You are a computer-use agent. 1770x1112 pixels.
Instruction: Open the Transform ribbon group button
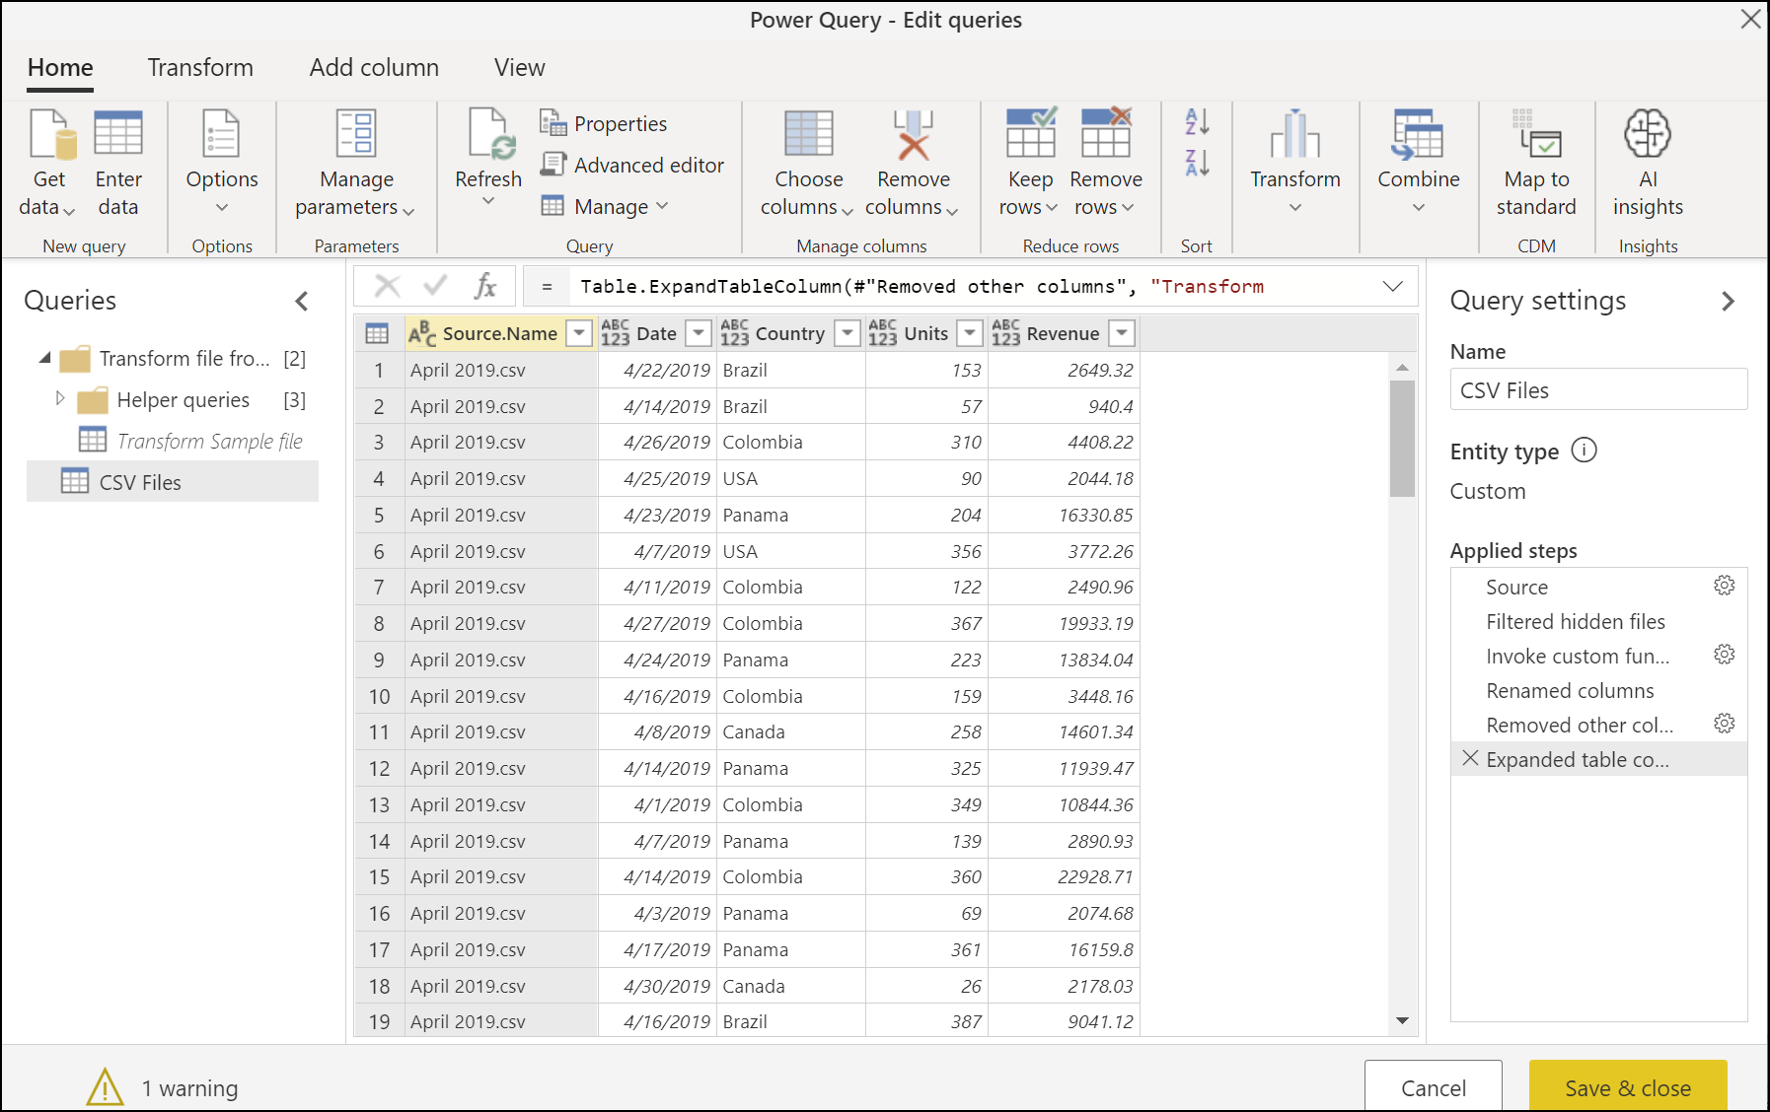(x=1295, y=161)
